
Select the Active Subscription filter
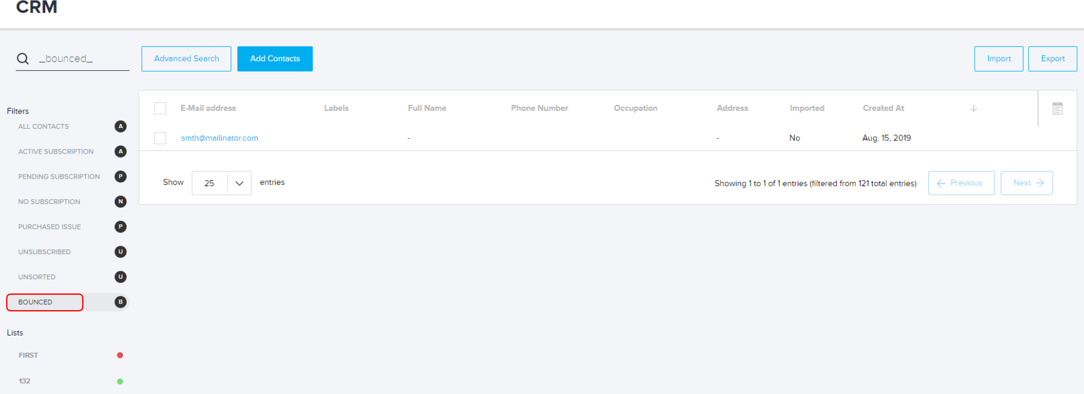pos(56,152)
